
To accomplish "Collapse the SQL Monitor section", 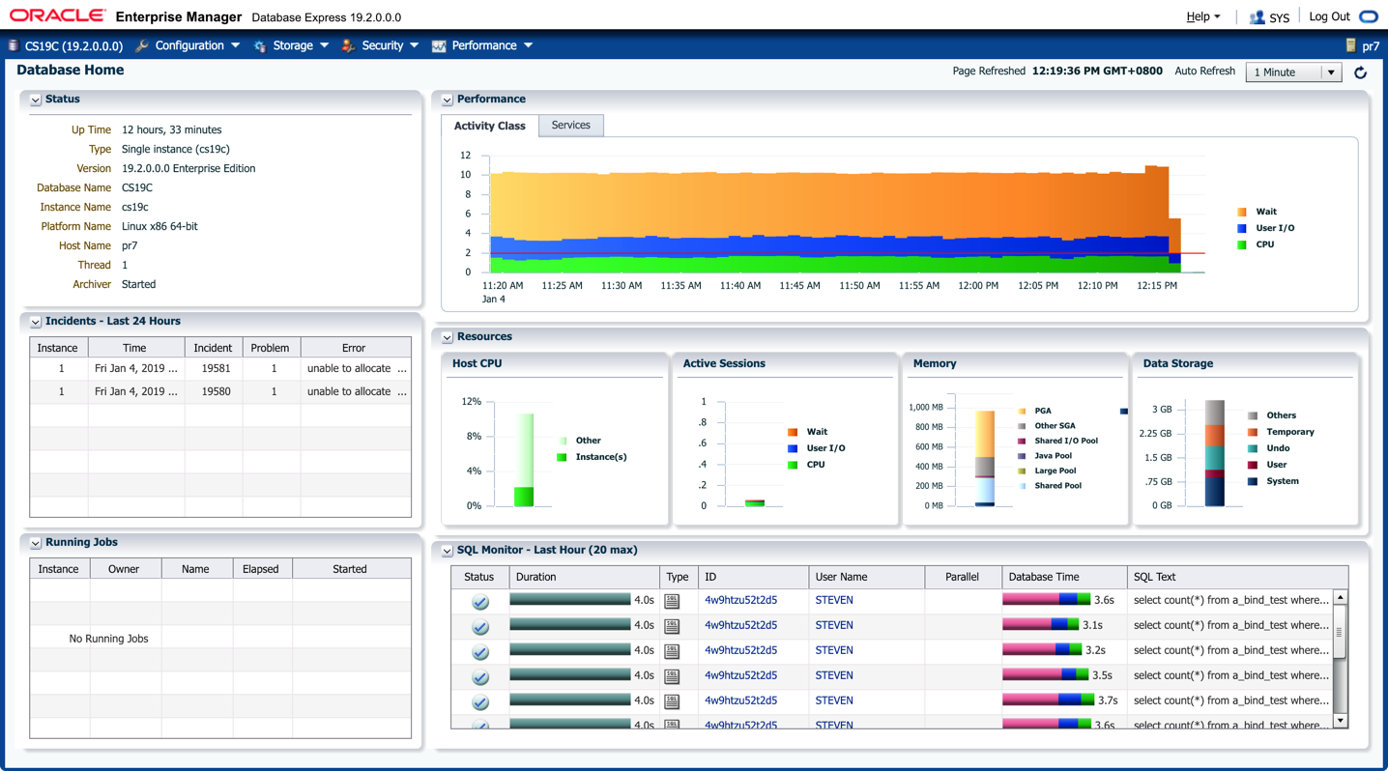I will (448, 551).
